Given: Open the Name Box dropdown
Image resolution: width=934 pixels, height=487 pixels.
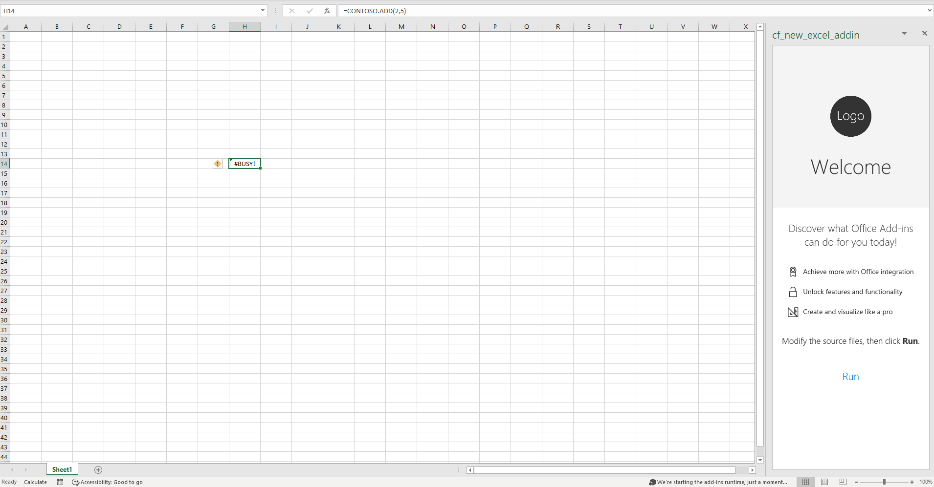Looking at the screenshot, I should [x=263, y=10].
